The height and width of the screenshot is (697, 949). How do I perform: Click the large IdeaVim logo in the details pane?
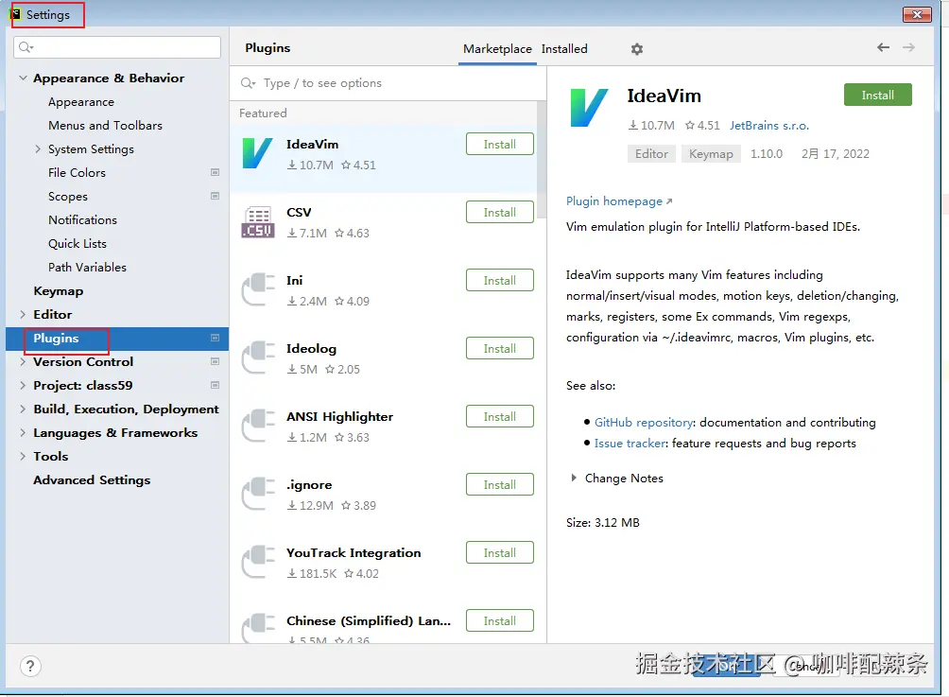(x=589, y=108)
